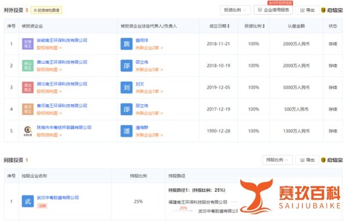Open the 持股比例 filter dropdown
This screenshot has width=348, height=223.
pos(277,160)
